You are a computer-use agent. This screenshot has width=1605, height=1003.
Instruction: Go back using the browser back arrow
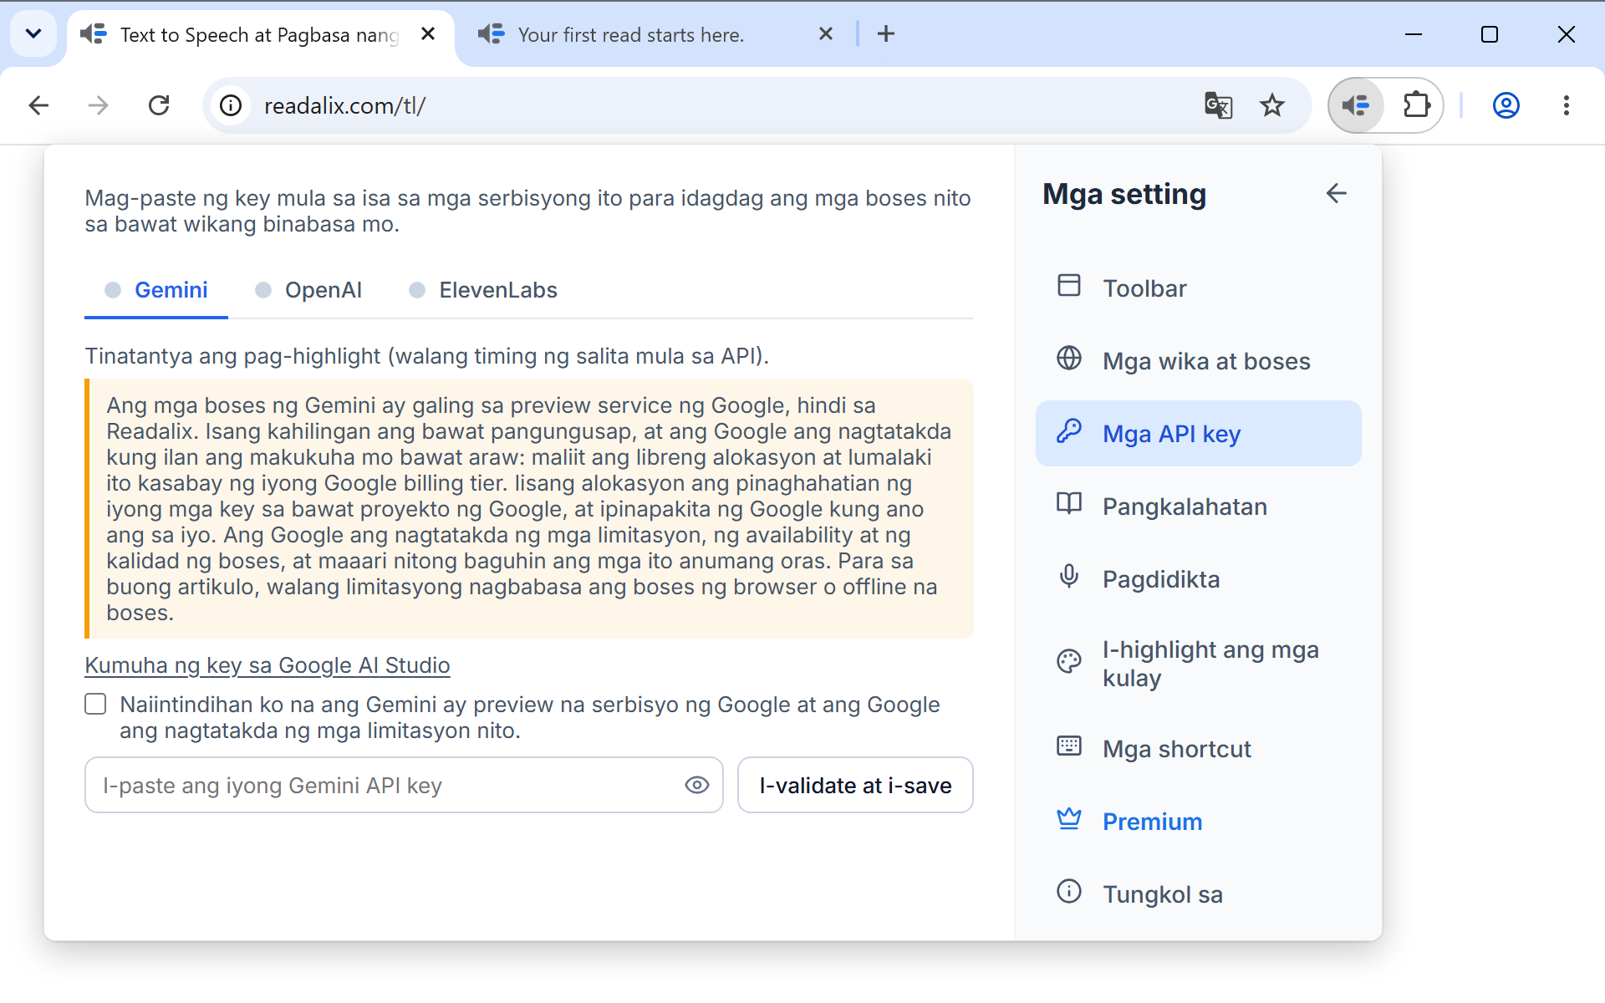(x=38, y=105)
